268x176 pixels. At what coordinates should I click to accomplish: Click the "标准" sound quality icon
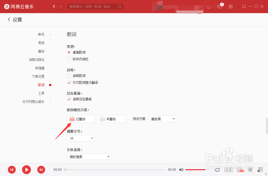228,170
